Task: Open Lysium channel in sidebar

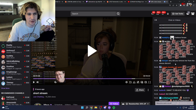Action: (x=15, y=78)
